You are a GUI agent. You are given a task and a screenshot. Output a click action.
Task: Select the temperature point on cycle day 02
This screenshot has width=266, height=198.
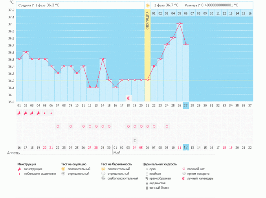26,52
